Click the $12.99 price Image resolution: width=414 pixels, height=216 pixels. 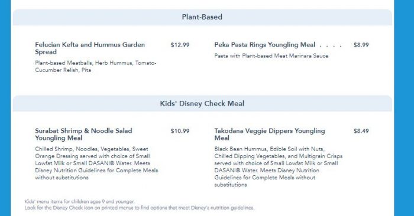point(180,45)
